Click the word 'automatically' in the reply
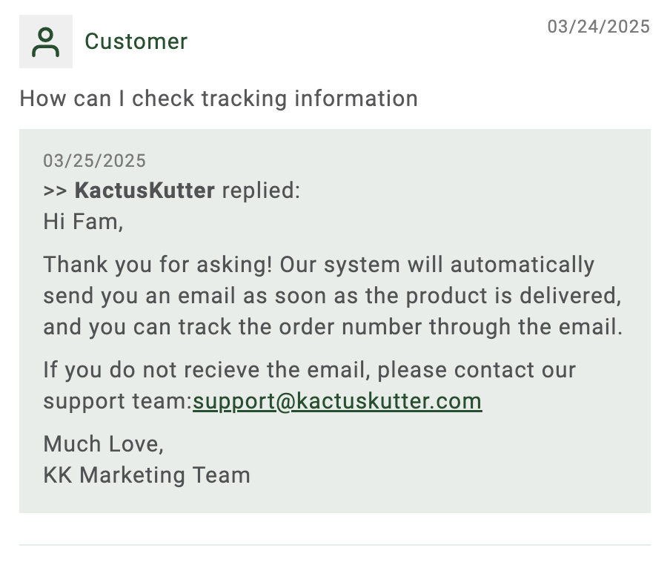Image resolution: width=670 pixels, height=562 pixels. pyautogui.click(x=523, y=265)
